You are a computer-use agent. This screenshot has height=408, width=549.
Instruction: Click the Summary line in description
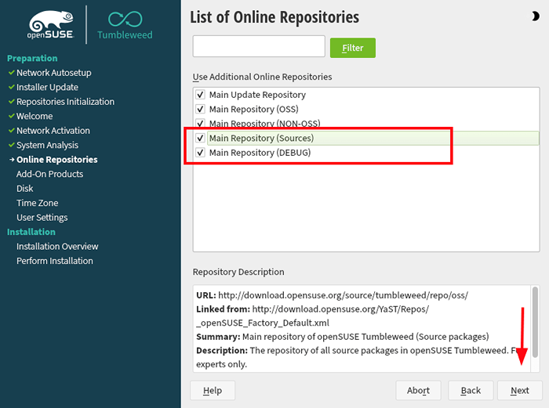click(343, 337)
